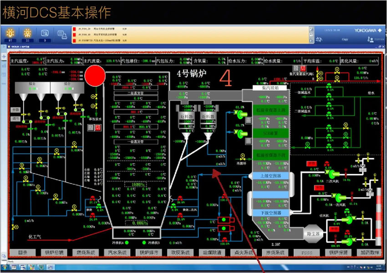Viewport: 387px width, 273px height.
Task: Open the operator guide icon showing 0
Action: 45,35
